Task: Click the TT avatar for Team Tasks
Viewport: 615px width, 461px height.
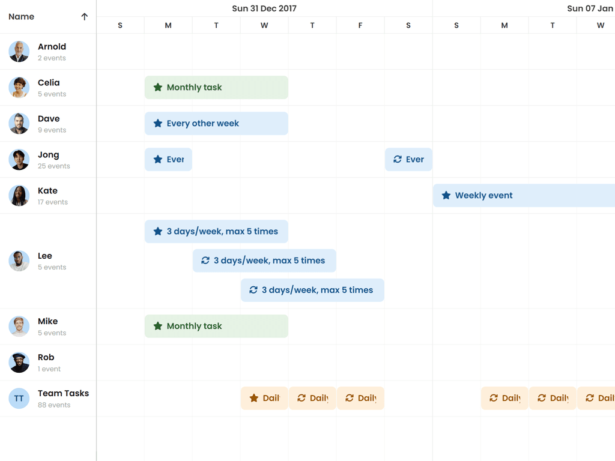Action: click(x=19, y=398)
